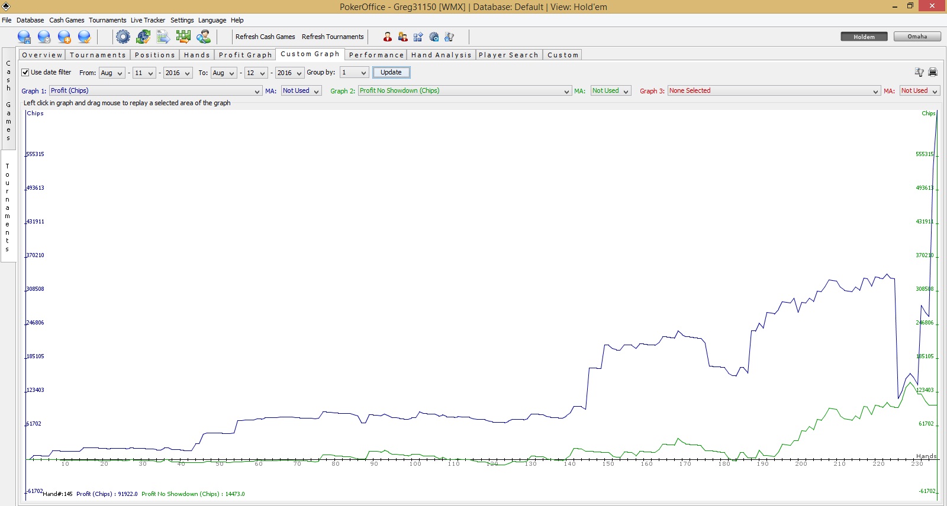The image size is (947, 506).
Task: Click the two players icon
Action: point(403,37)
